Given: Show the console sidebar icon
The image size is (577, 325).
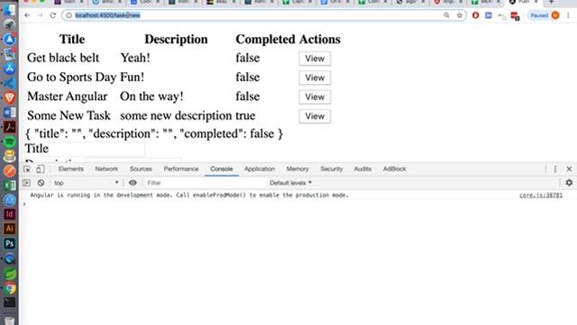Looking at the screenshot, I should point(26,182).
